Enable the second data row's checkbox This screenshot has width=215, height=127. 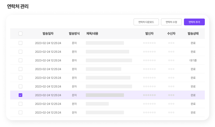coord(21,52)
